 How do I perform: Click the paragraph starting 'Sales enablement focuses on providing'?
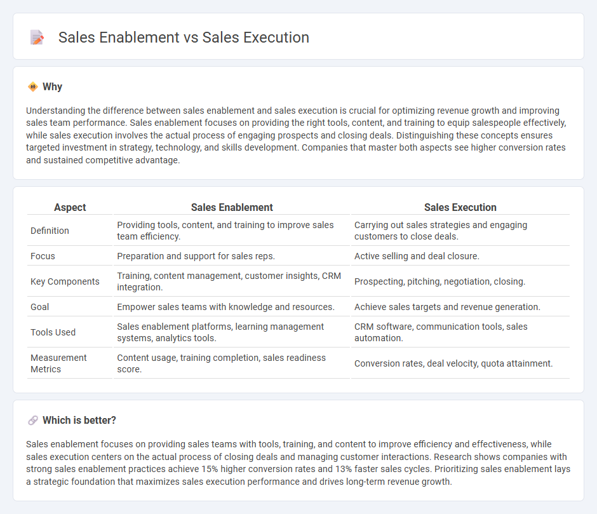coord(298,463)
